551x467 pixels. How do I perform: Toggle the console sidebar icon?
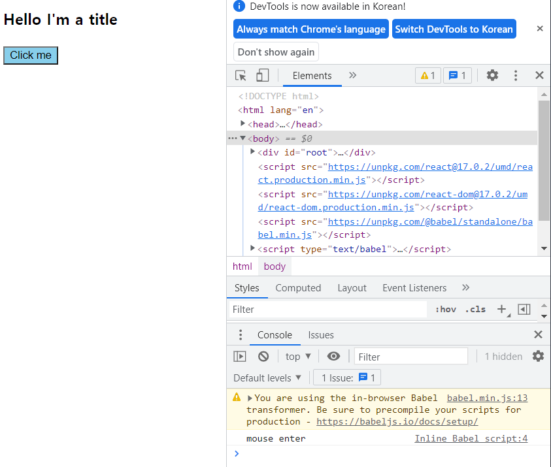point(240,357)
